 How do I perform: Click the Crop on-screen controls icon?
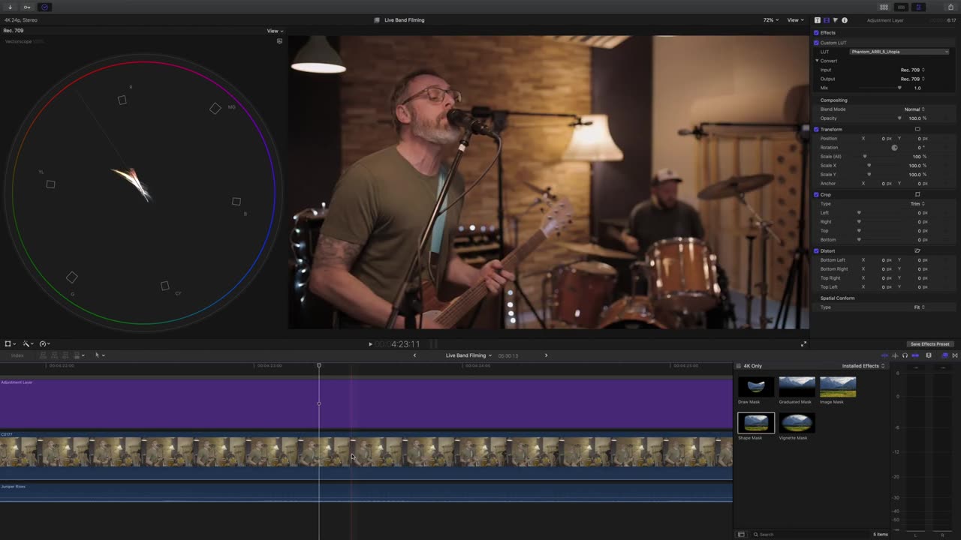point(917,194)
